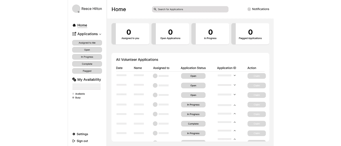Click the Home house icon in sidebar
This screenshot has width=341, height=146.
(74, 25)
